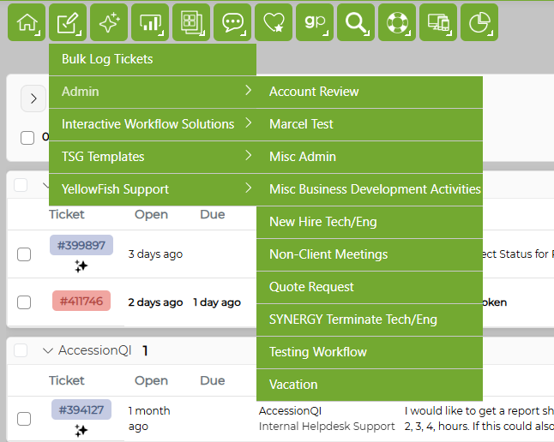This screenshot has height=442, width=554.
Task: Choose Vacation from the Admin submenu
Action: [x=370, y=385]
